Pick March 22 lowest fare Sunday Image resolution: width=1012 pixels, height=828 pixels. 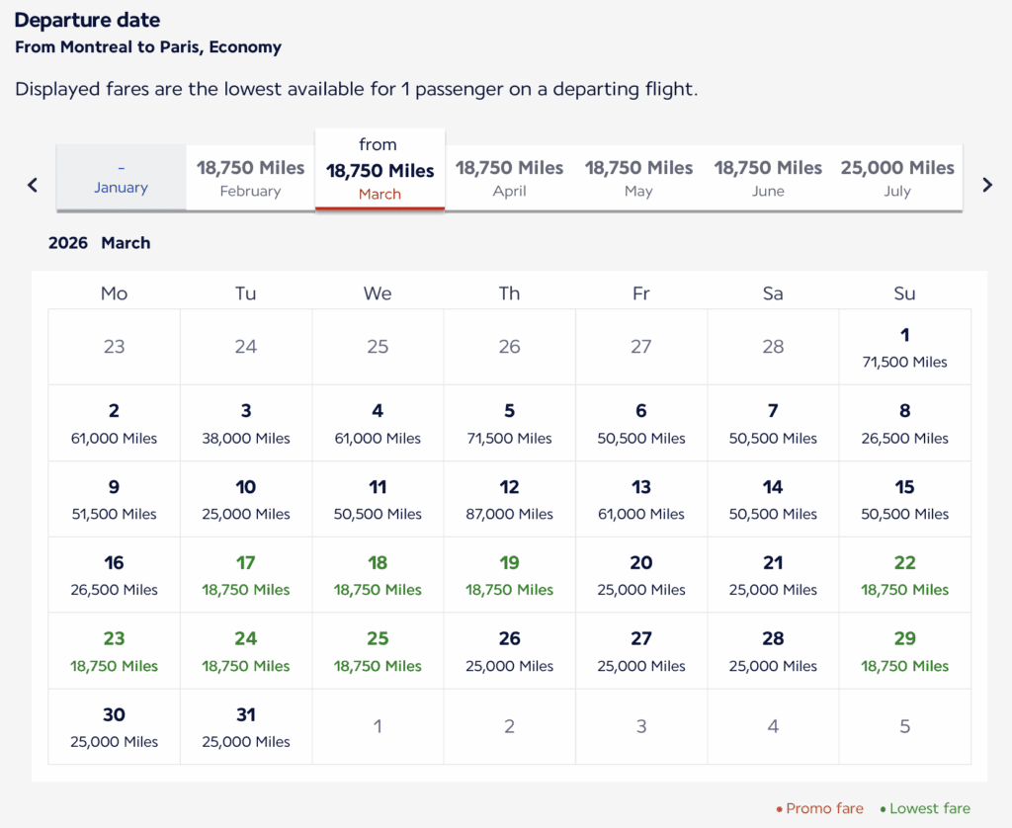click(904, 575)
